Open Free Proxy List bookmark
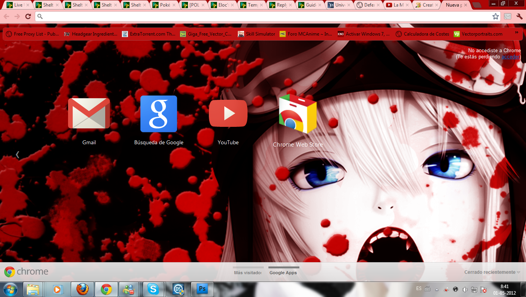 pos(33,34)
